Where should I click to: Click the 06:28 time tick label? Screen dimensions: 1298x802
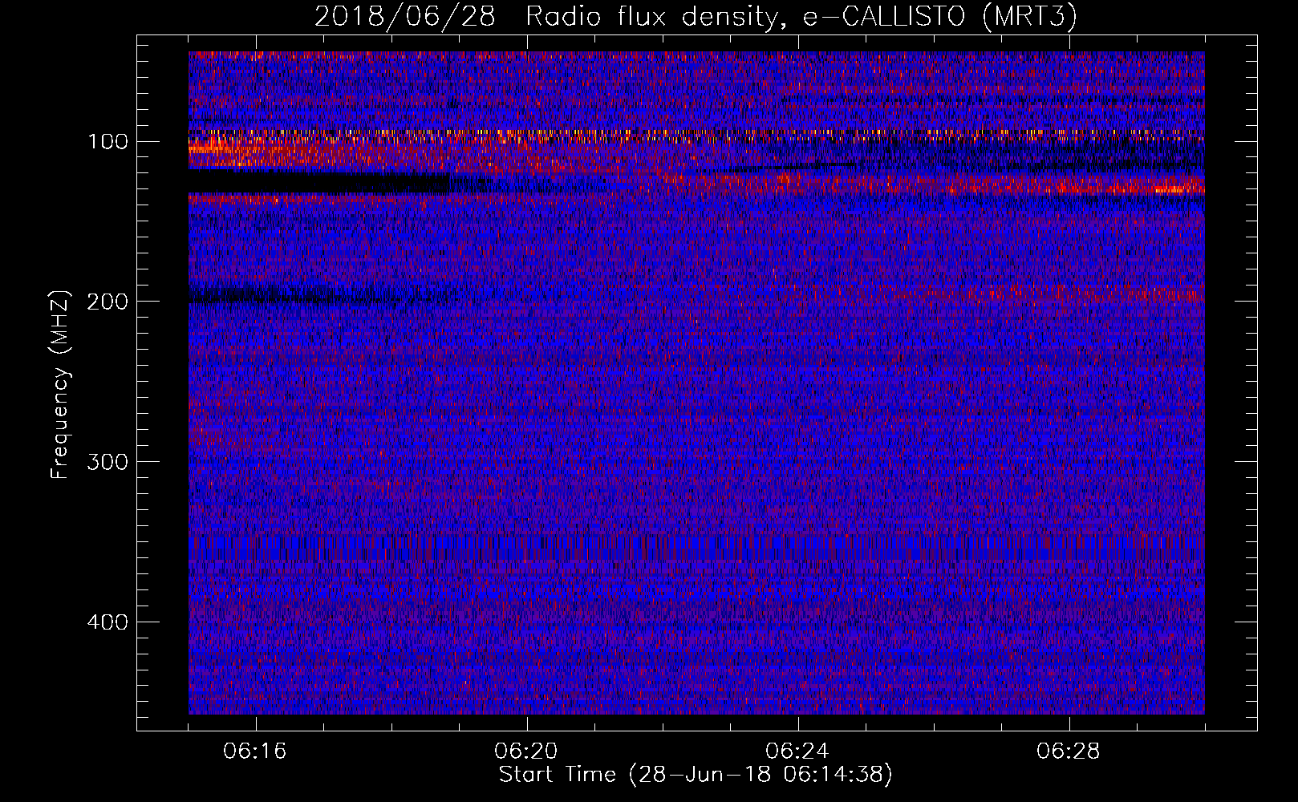(x=1069, y=751)
